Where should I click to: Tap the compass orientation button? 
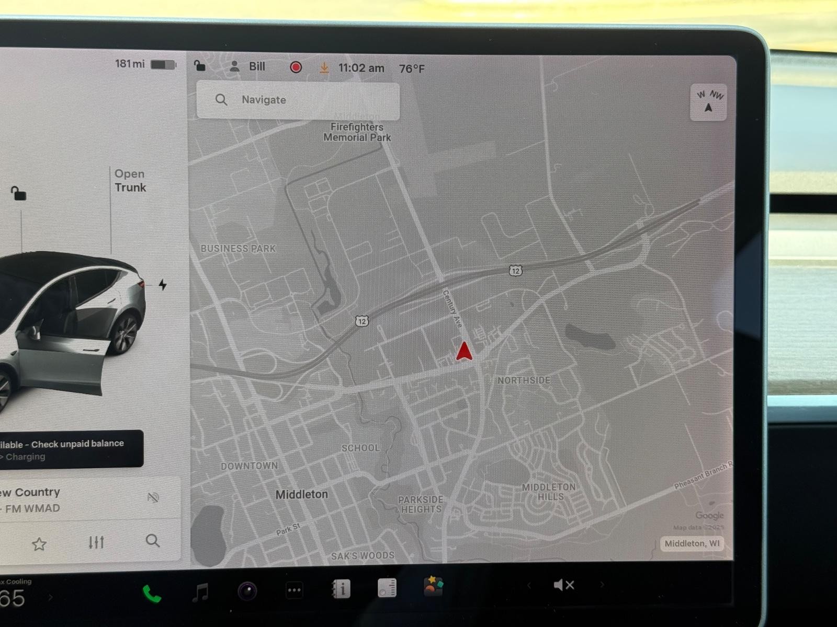click(x=708, y=102)
